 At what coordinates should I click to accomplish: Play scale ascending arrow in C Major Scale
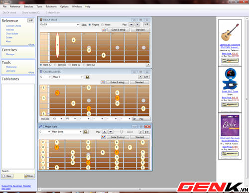pos(105,132)
